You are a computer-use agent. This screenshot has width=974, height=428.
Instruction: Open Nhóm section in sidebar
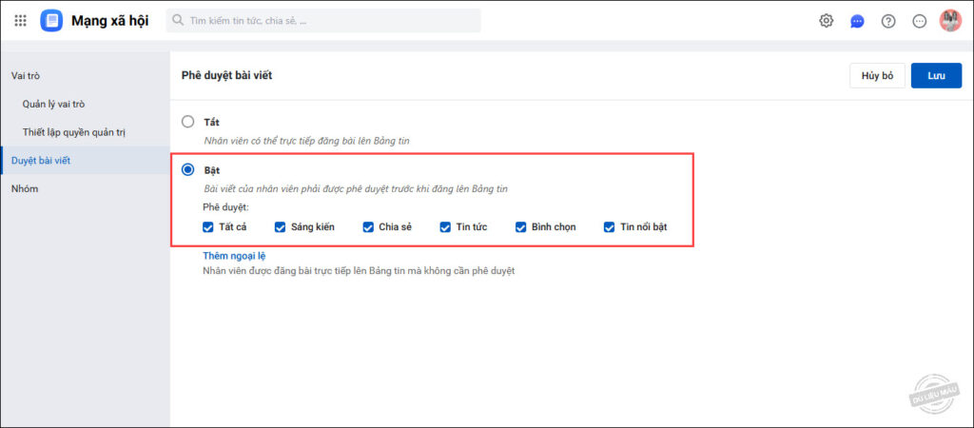(25, 189)
